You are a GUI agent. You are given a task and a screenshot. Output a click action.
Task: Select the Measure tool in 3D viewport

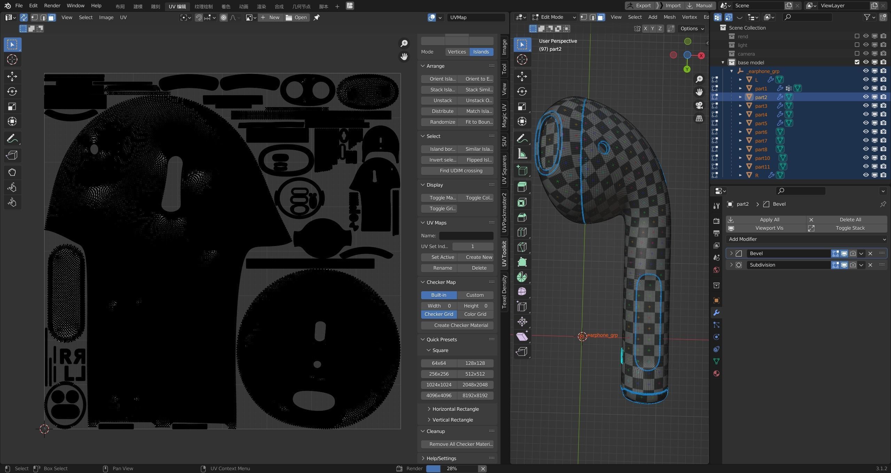point(522,154)
